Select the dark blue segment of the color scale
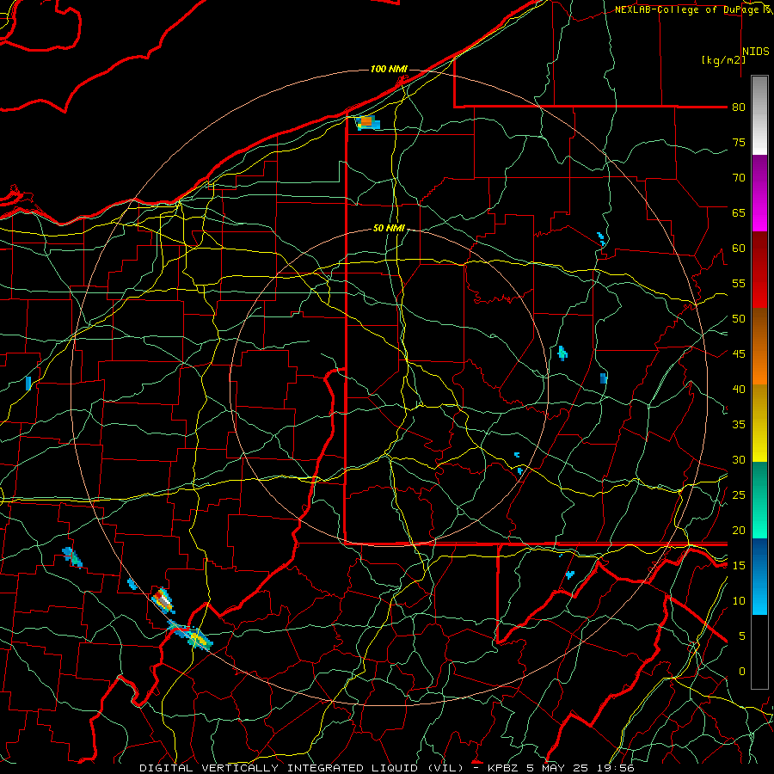 click(x=759, y=557)
